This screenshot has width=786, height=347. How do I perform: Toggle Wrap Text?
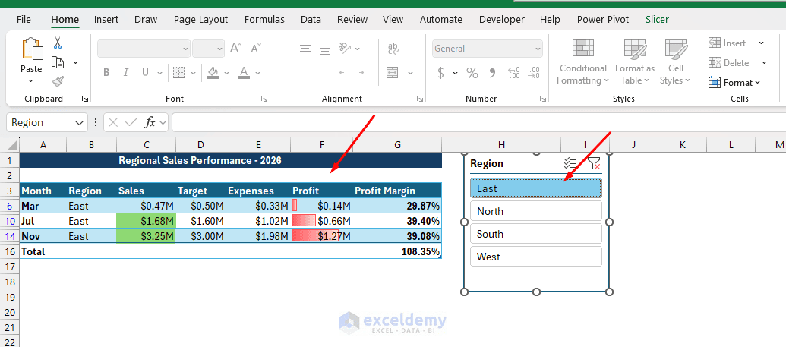tap(393, 48)
